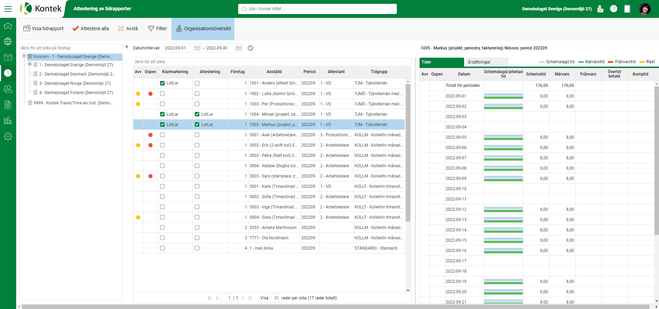Click the Schemalagd tid legend swatch
This screenshot has width=659, height=309.
point(542,62)
